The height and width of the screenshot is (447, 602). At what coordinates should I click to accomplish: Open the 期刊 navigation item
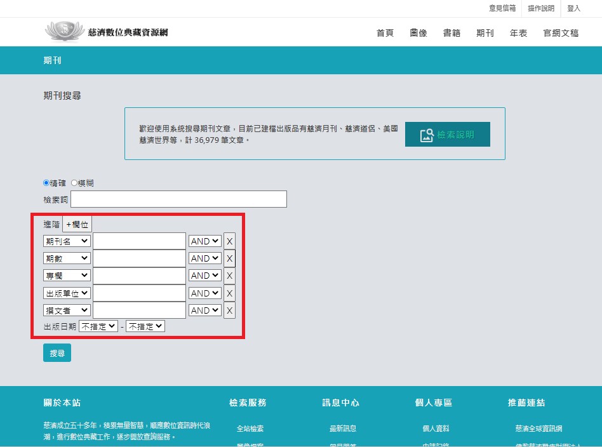pos(485,33)
